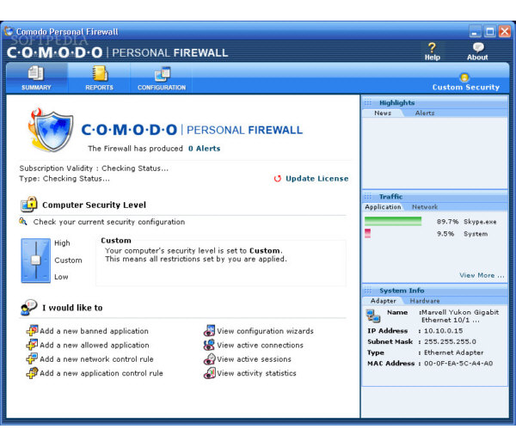The image size is (516, 447).
Task: Click the System pink traffic bar
Action: pos(367,234)
